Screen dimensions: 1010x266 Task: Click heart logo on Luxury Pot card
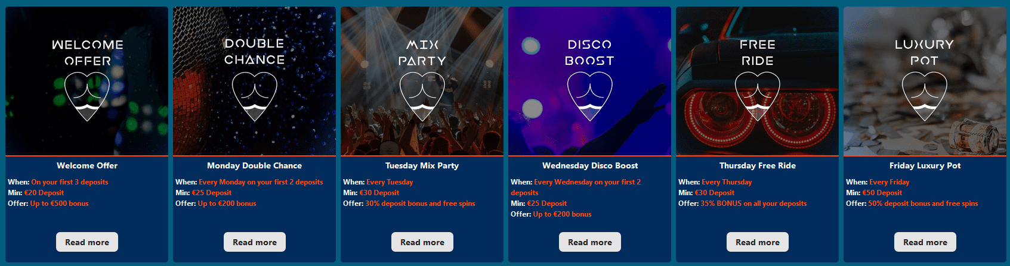(925, 96)
